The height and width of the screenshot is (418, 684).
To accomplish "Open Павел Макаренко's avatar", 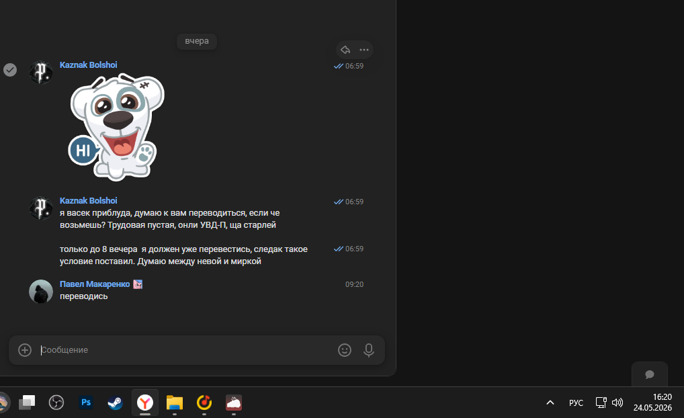I will point(41,292).
